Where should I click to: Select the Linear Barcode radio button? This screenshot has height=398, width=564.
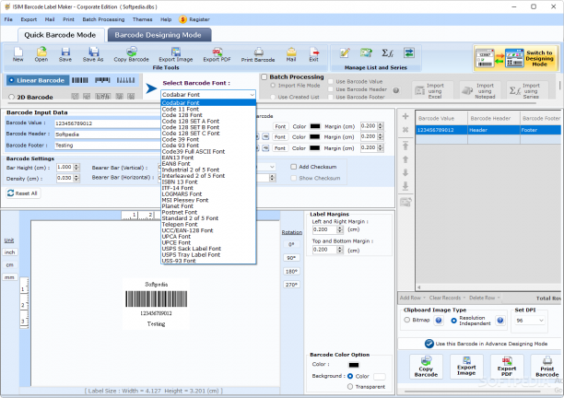point(12,80)
